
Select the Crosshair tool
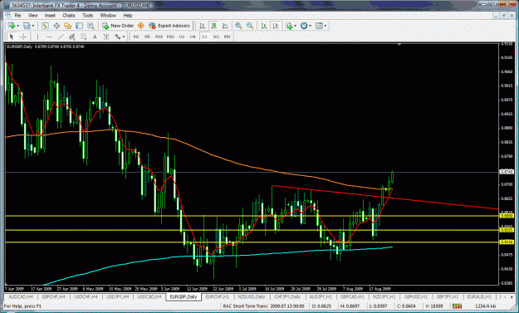point(23,37)
